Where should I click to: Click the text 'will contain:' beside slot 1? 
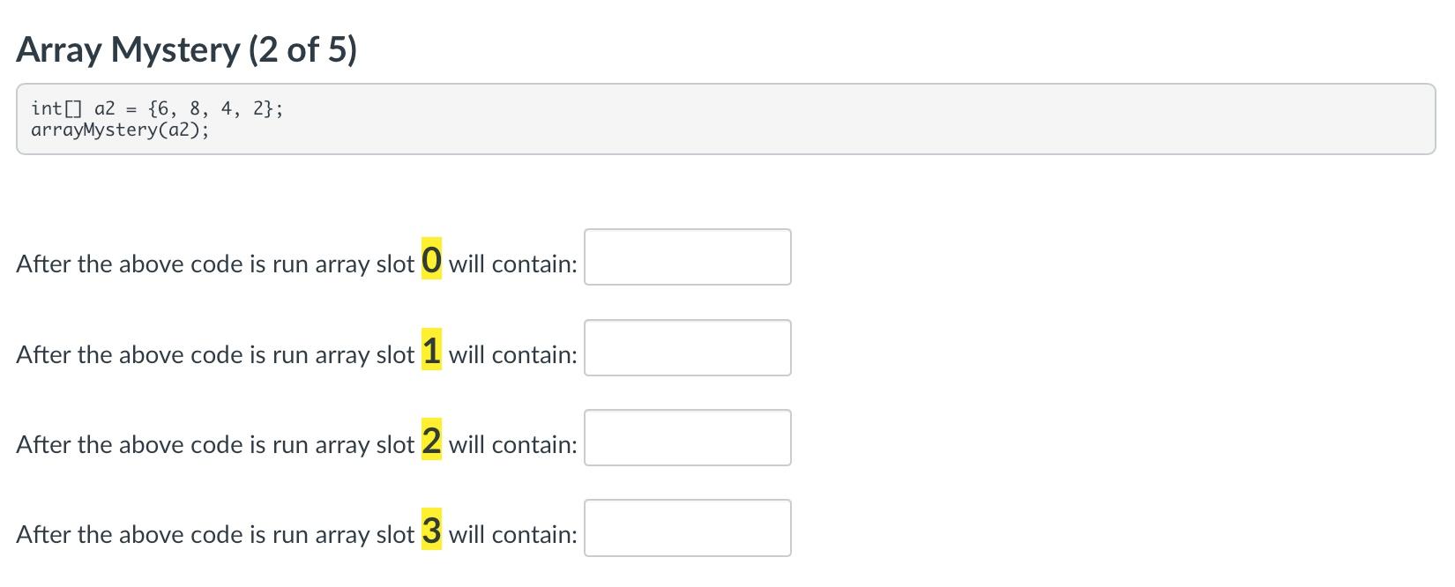click(512, 354)
